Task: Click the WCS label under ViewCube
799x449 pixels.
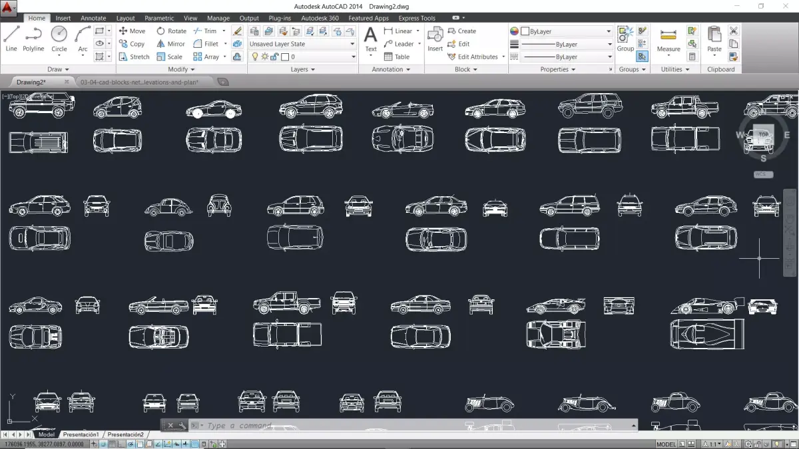Action: [763, 174]
